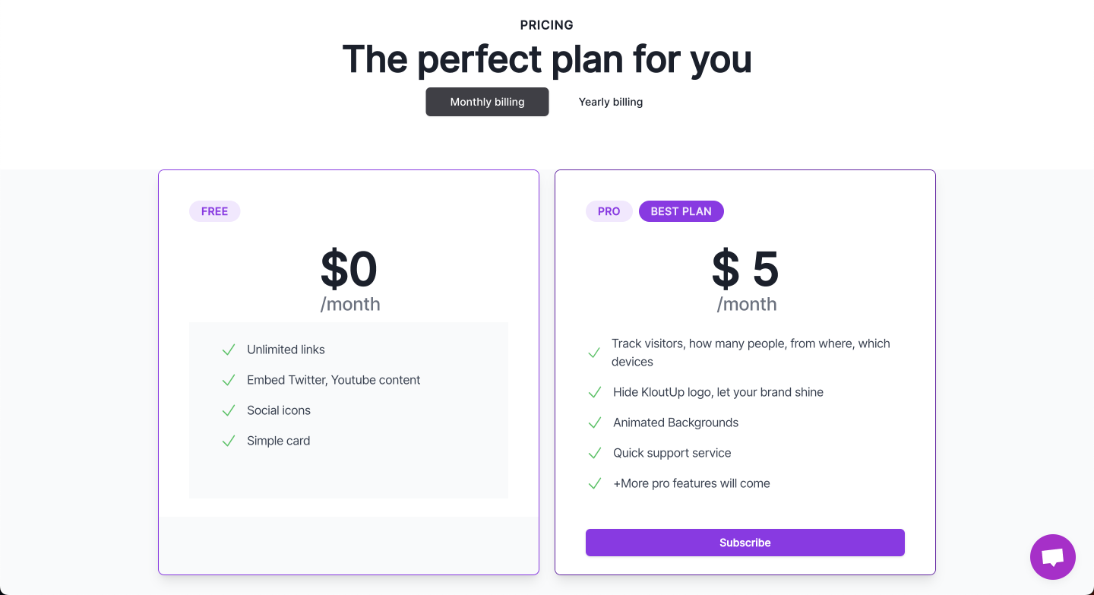1094x595 pixels.
Task: Open the chat support bubble icon
Action: [1052, 557]
